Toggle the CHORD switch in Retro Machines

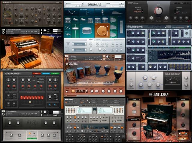[x=55, y=104]
